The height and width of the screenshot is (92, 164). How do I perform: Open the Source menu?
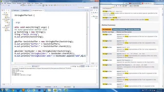(x=14, y=3)
